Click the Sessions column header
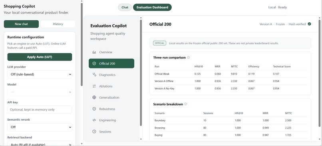The image size is (322, 146). [208, 113]
